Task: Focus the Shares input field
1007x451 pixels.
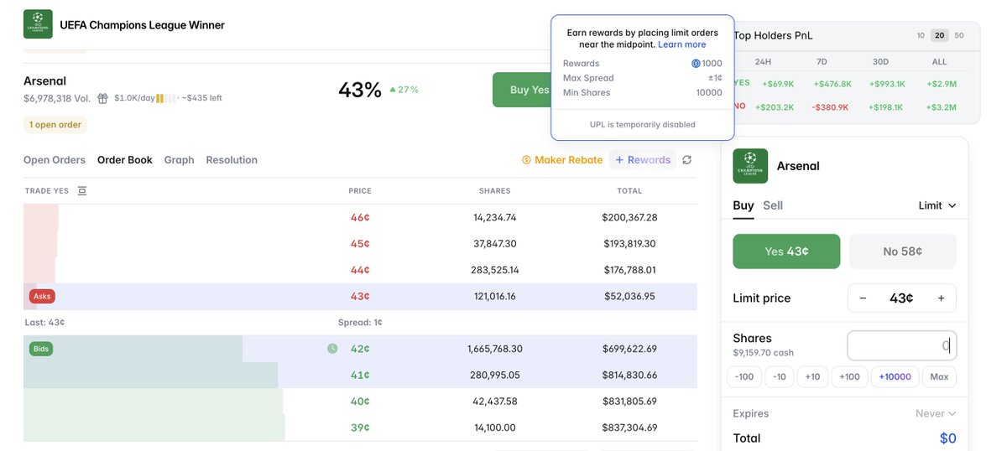Action: coord(902,345)
